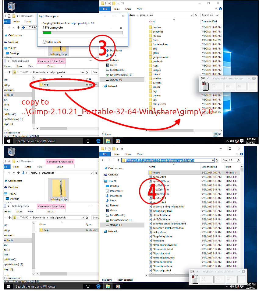
Task: Sort by Date modified in fr window
Action: (209, 167)
